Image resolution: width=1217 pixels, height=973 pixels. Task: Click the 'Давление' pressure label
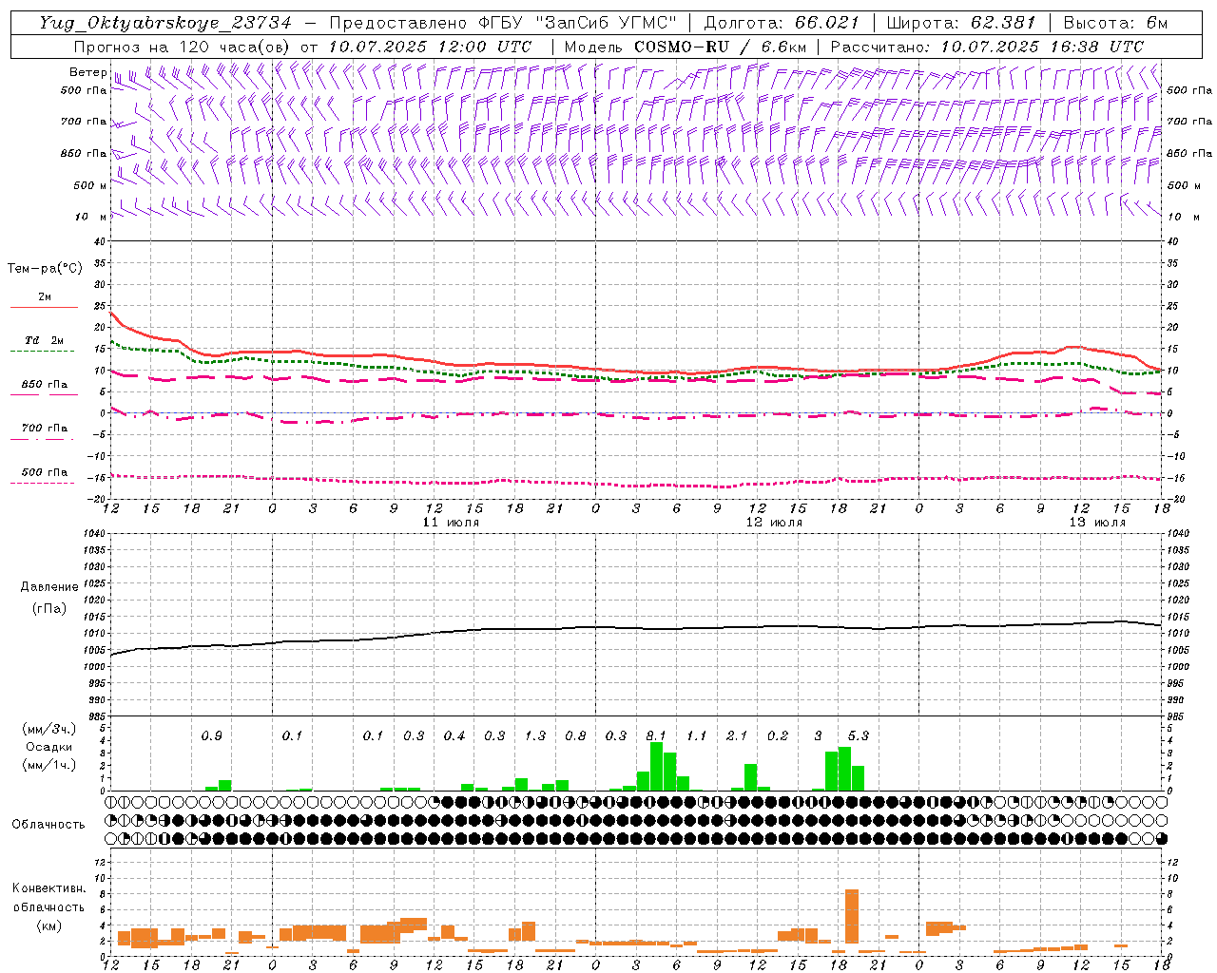point(49,587)
